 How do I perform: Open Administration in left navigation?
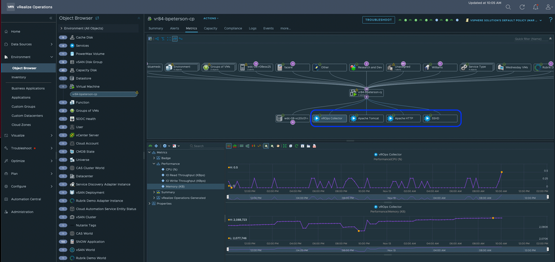coord(22,211)
